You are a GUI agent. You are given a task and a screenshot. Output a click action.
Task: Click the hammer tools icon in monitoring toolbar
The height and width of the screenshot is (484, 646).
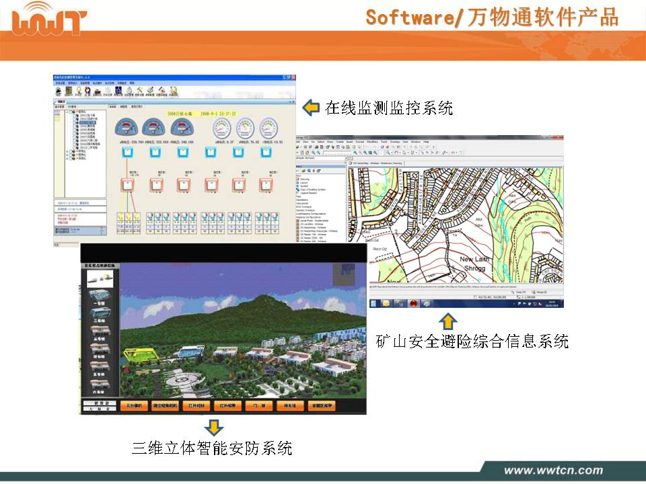(x=140, y=91)
